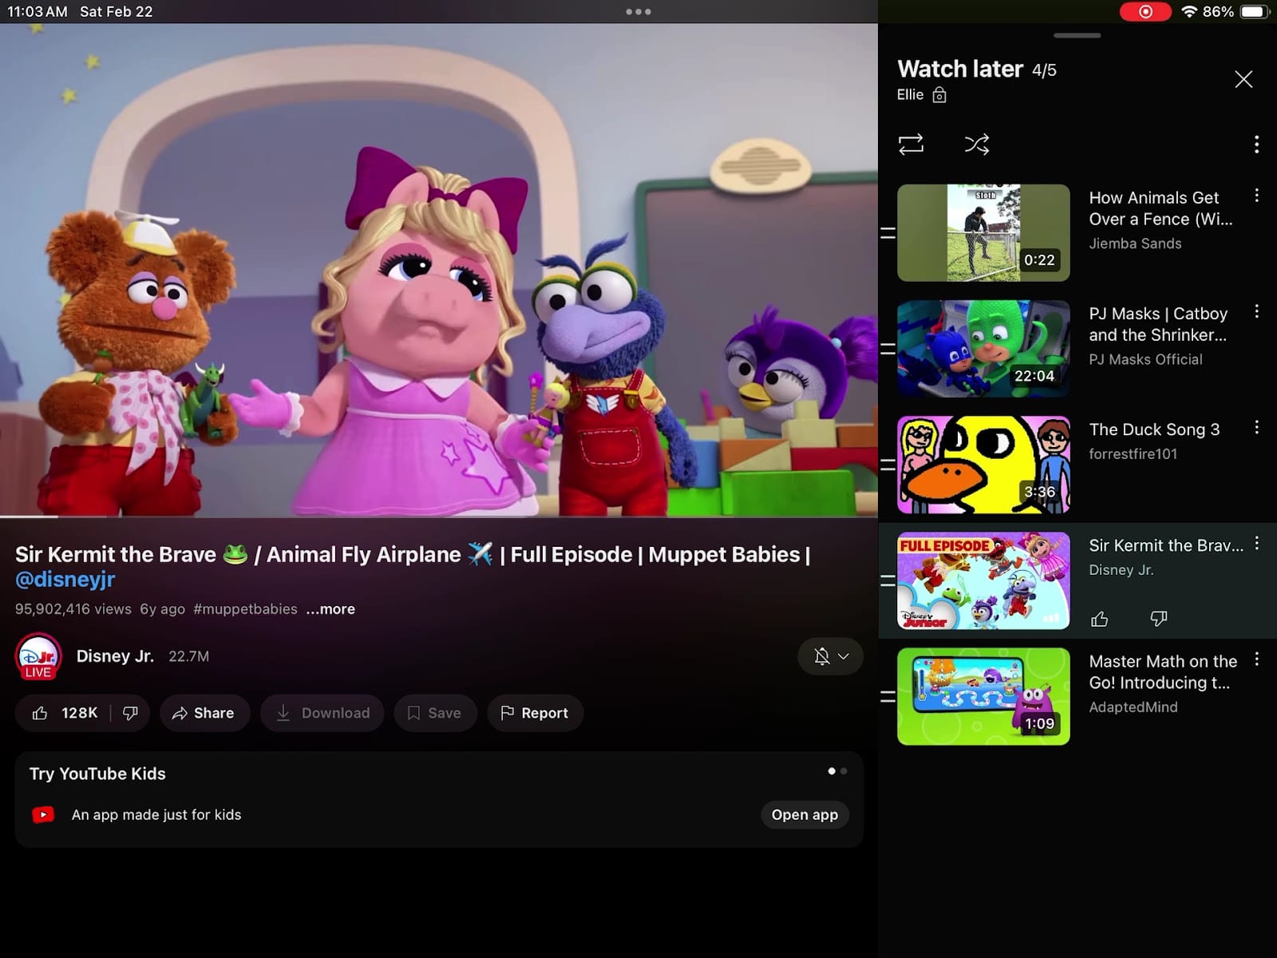Grab reorder handle for The Duck Song 3
1277x958 pixels.
point(888,465)
